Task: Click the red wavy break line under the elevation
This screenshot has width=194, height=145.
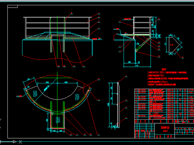Action: coord(57,59)
